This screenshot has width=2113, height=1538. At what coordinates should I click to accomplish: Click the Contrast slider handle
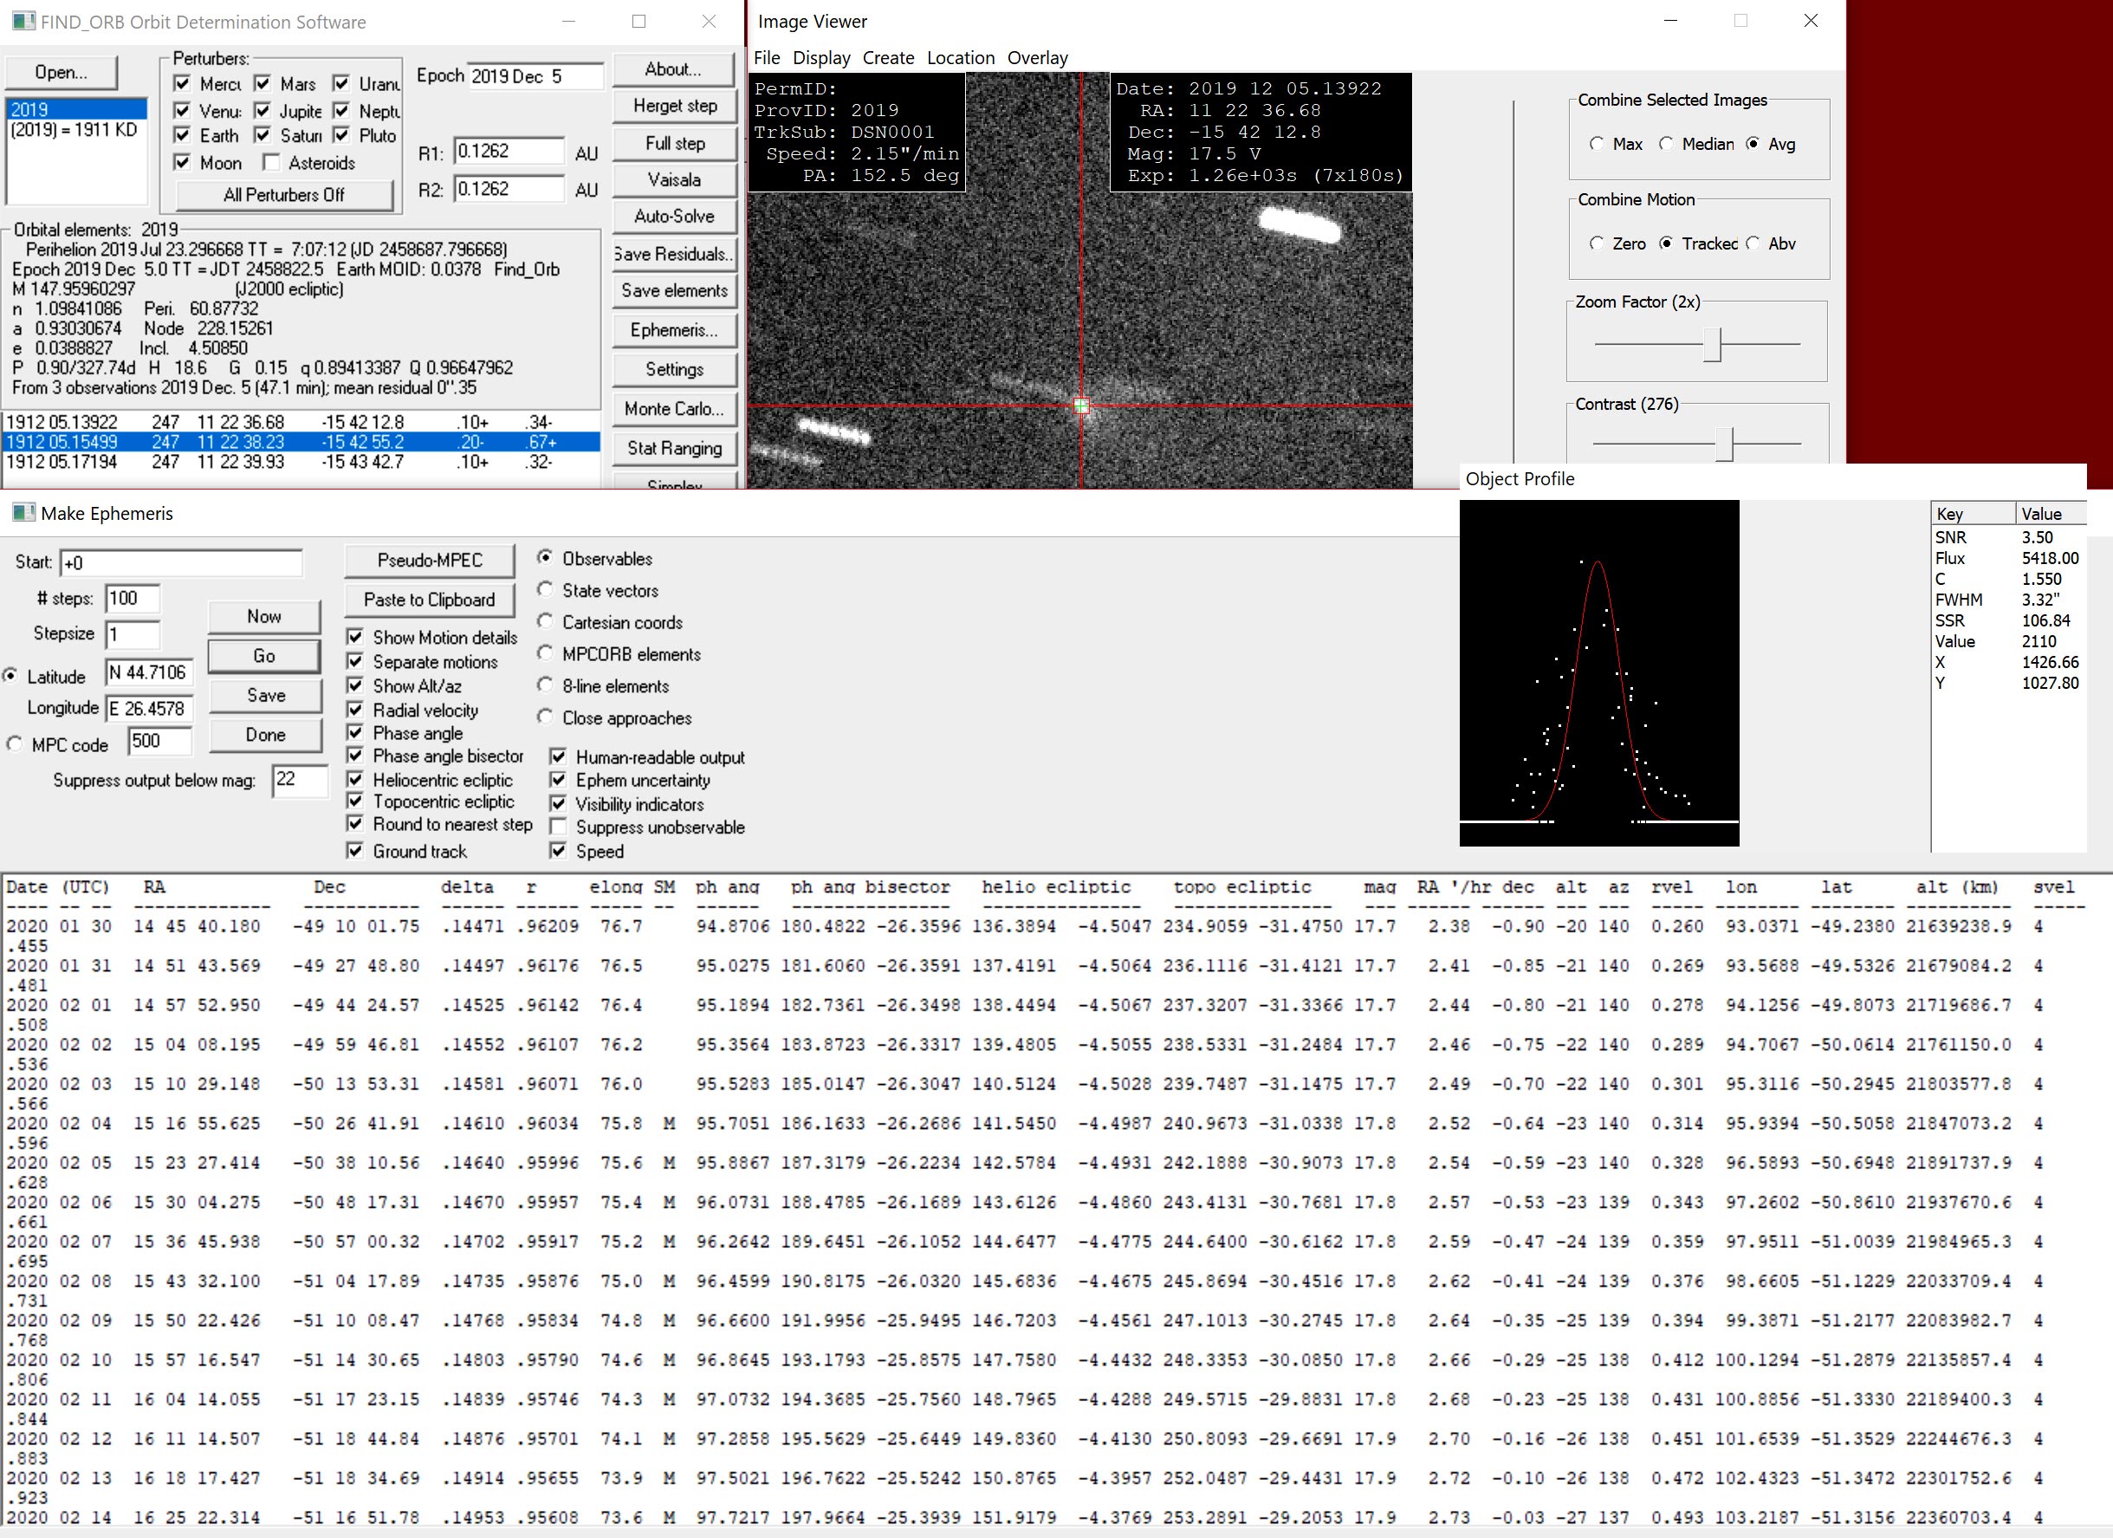pos(1725,445)
